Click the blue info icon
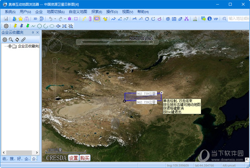 click(210, 19)
